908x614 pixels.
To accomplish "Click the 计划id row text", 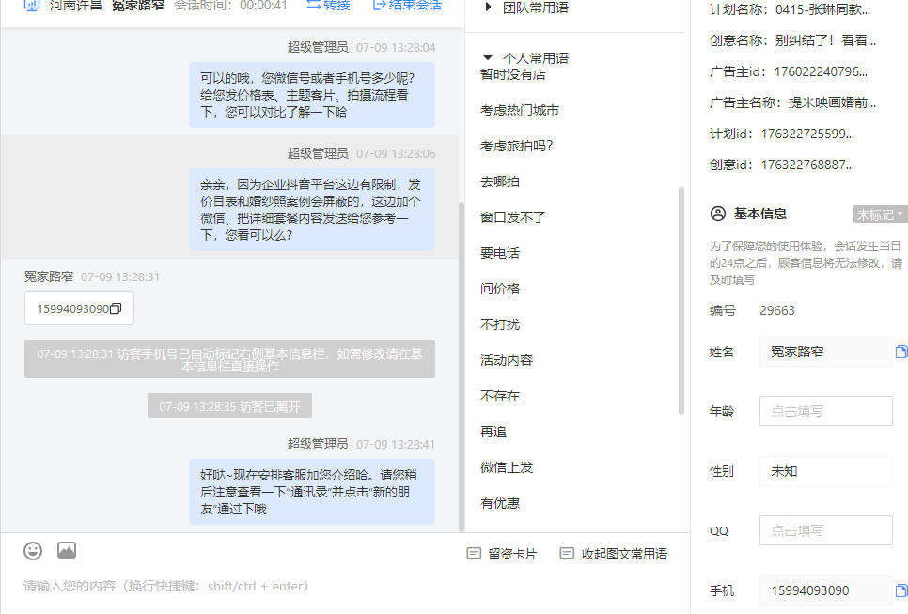I will click(782, 134).
